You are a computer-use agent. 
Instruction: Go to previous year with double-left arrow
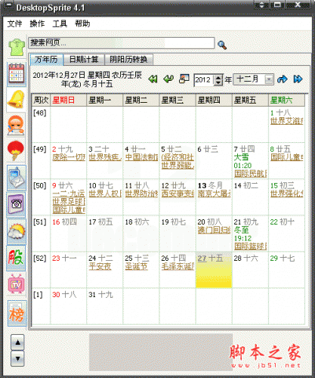coord(153,79)
